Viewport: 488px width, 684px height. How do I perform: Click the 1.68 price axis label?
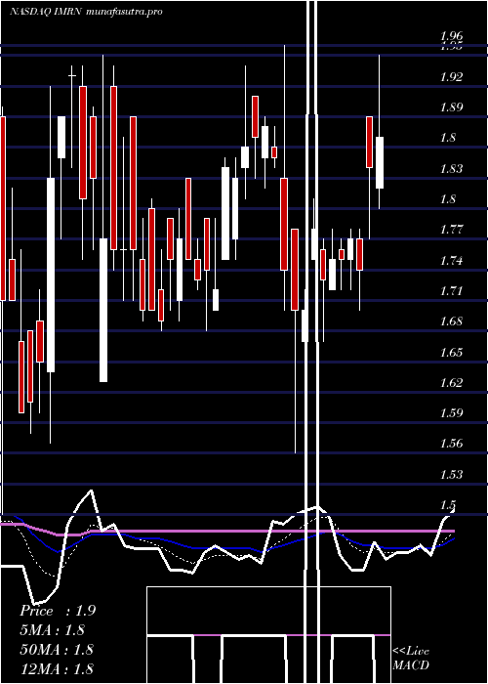(x=451, y=321)
